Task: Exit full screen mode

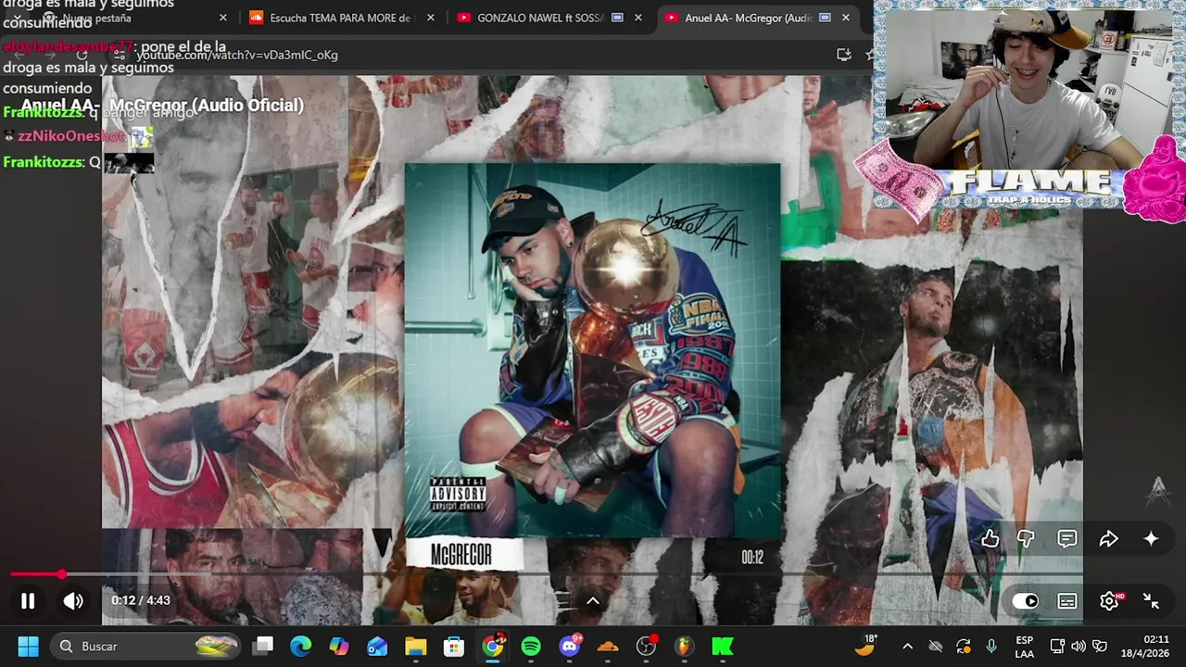Action: [x=1151, y=601]
